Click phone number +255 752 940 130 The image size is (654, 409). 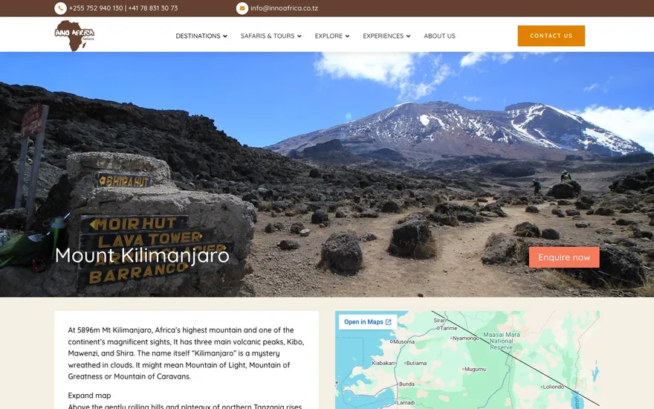tap(96, 8)
